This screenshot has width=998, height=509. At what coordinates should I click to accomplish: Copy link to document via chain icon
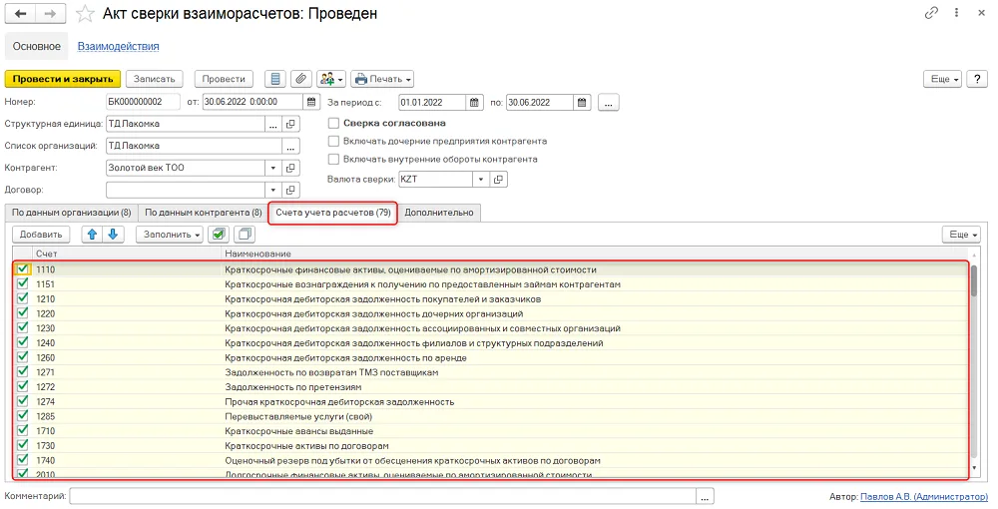pos(931,13)
